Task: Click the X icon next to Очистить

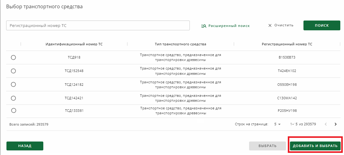Action: point(270,25)
